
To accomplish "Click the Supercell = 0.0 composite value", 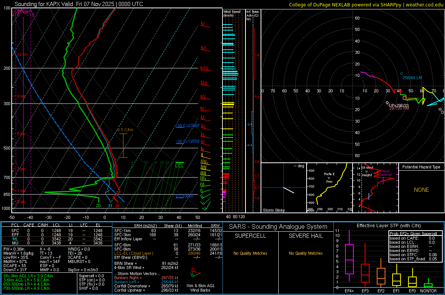I will click(x=91, y=276).
